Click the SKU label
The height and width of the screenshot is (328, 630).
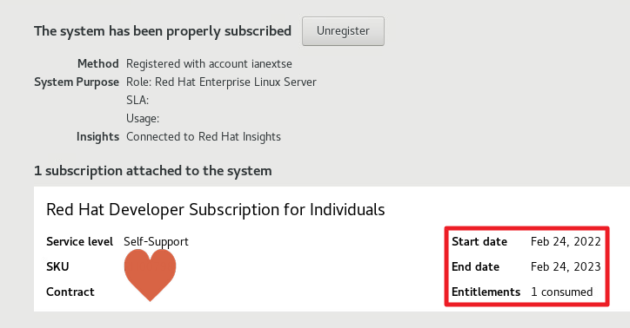57,266
